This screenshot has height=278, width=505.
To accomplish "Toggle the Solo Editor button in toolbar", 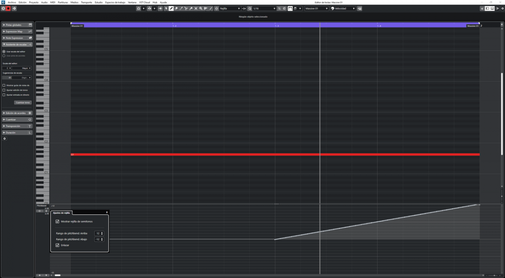I will (x=3, y=8).
